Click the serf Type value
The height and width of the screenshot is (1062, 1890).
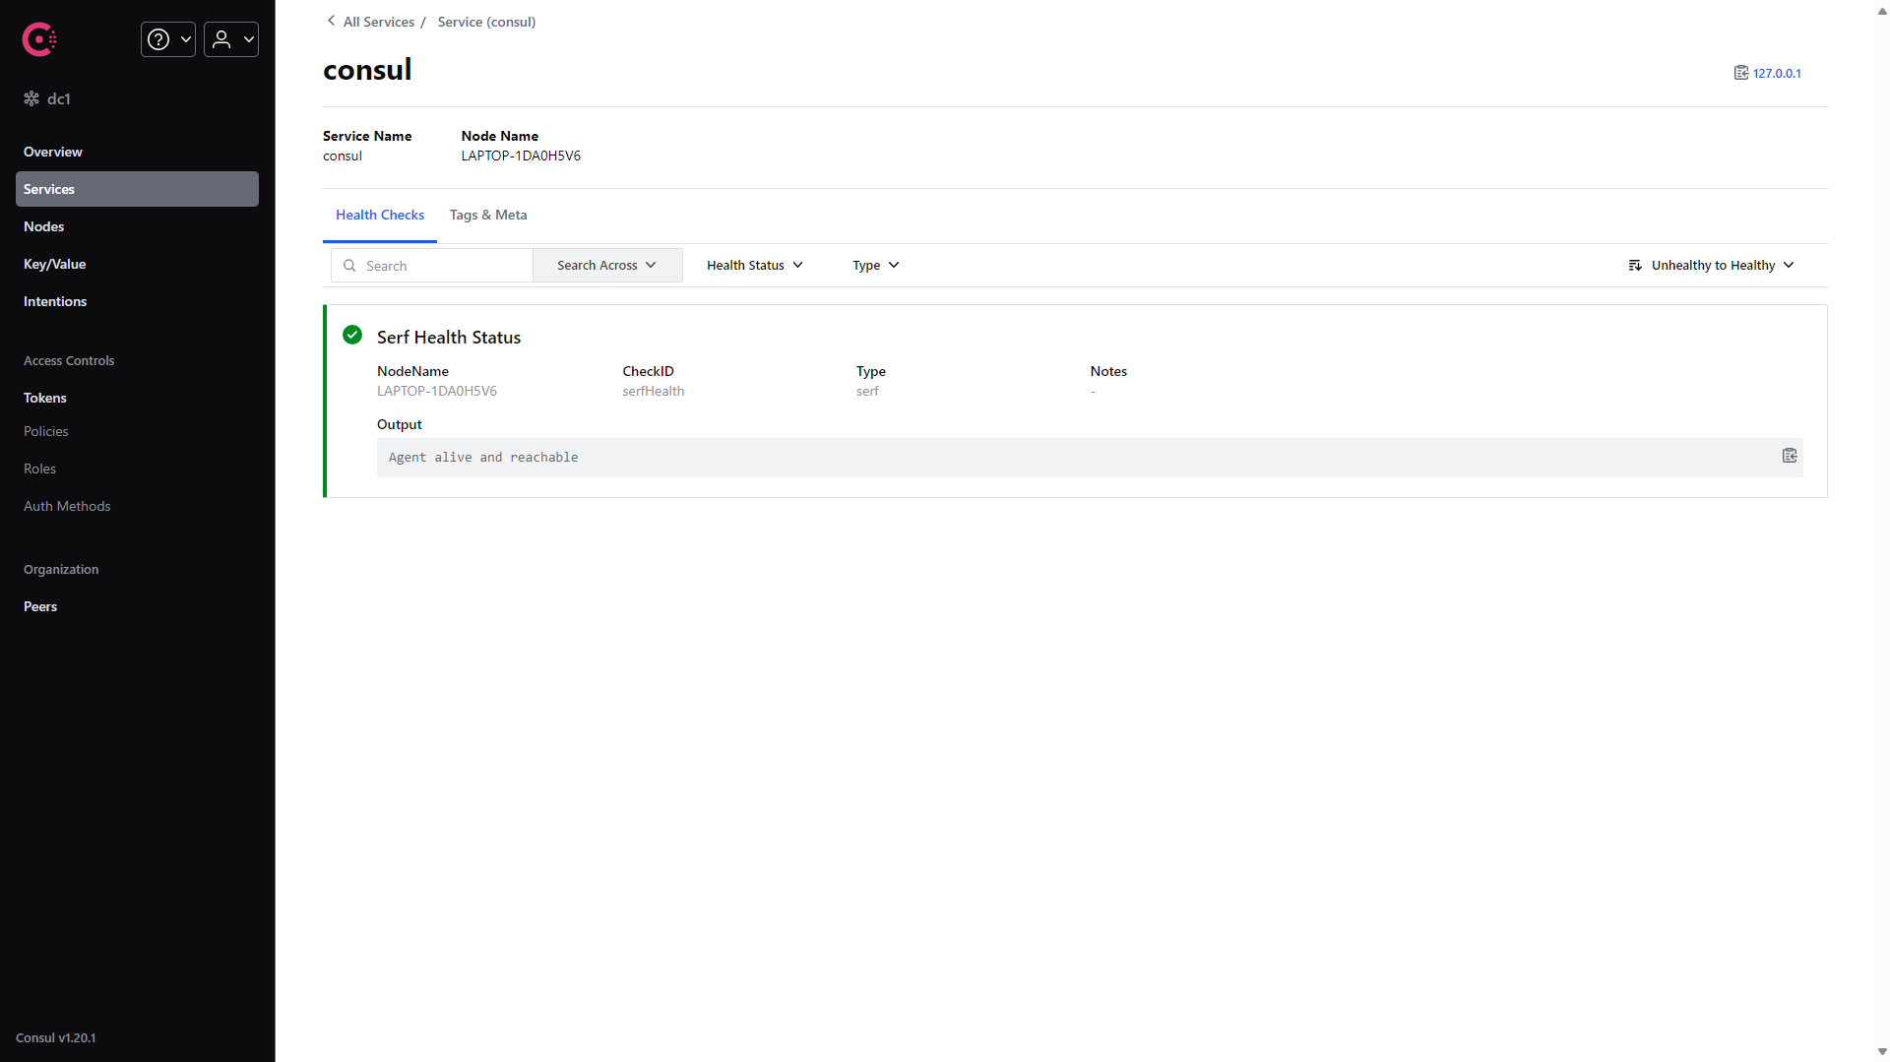pyautogui.click(x=867, y=392)
